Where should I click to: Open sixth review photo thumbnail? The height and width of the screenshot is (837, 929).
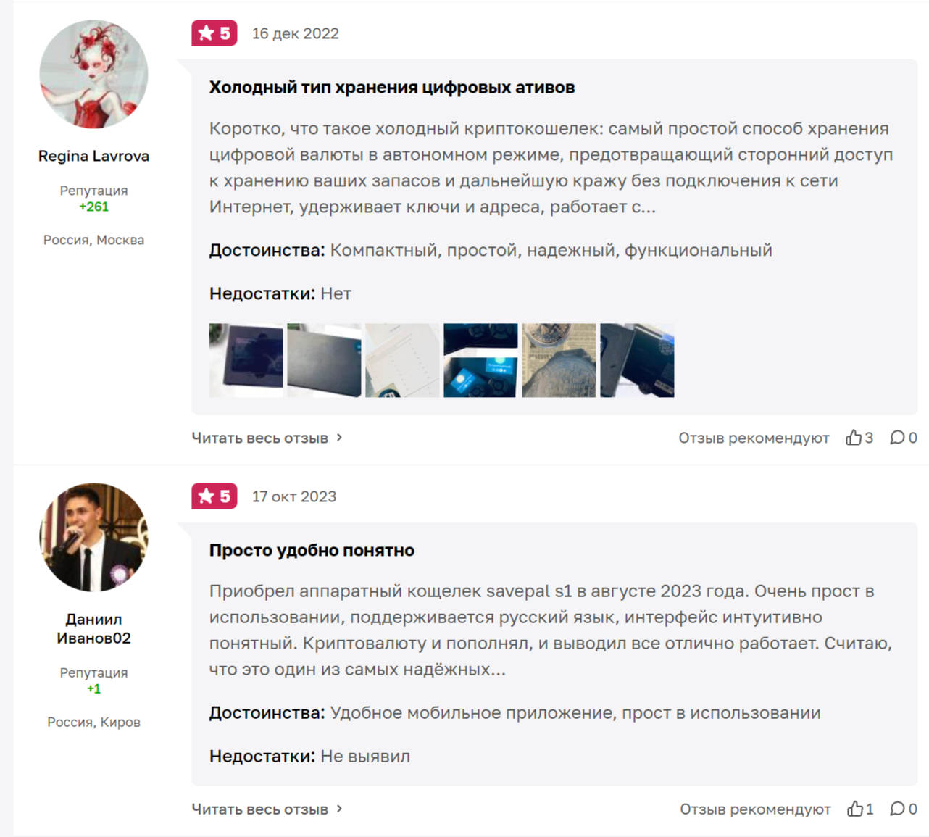[637, 360]
